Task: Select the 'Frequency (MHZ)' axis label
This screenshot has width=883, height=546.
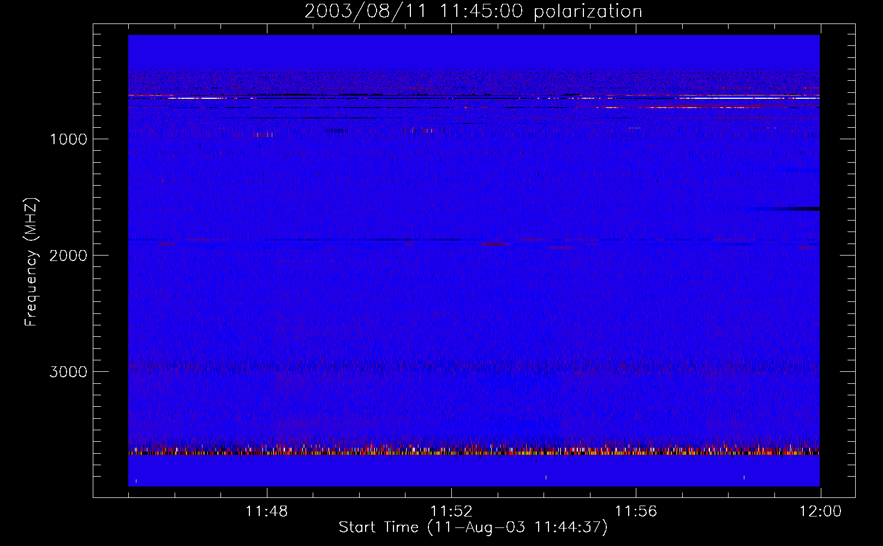Action: 32,262
